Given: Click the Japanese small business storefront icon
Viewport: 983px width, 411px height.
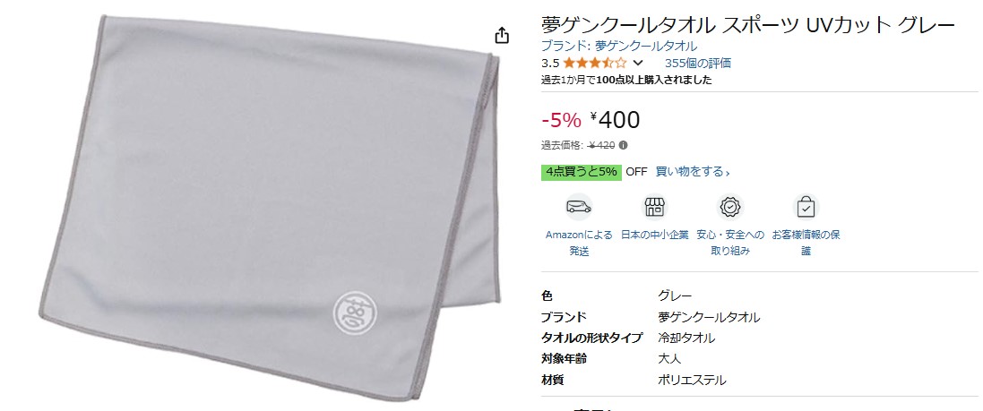Looking at the screenshot, I should pyautogui.click(x=655, y=207).
